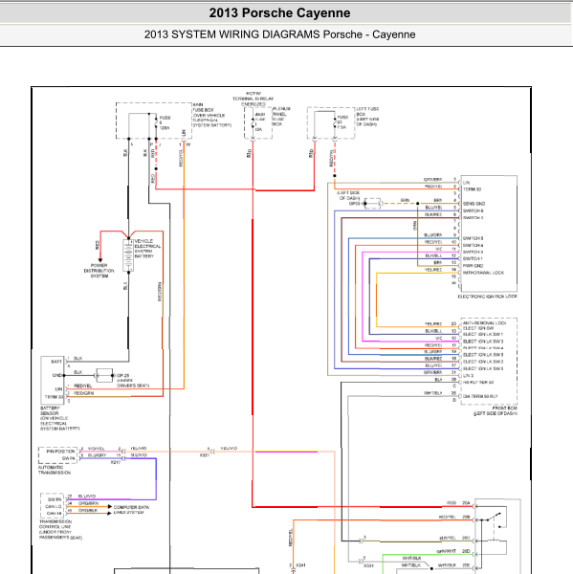The image size is (573, 574).
Task: Click the "CAN LO" pin label
Action: tap(53, 507)
